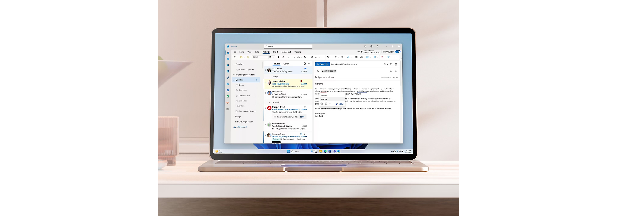Open the Home ribbon tab

pos(241,52)
